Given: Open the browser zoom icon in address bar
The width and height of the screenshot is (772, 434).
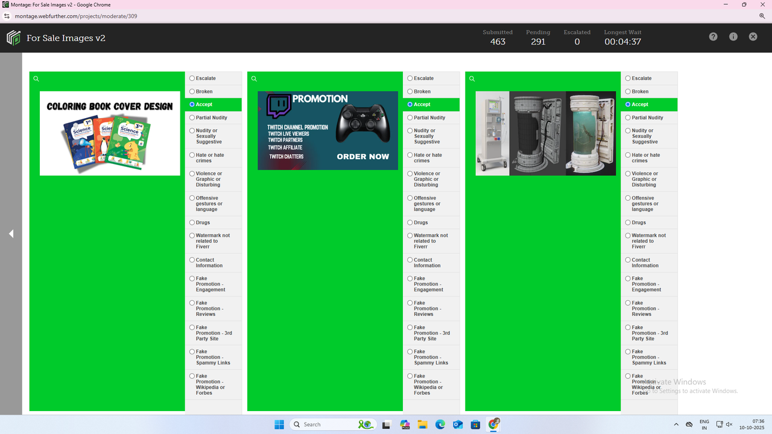Looking at the screenshot, I should pos(762,16).
